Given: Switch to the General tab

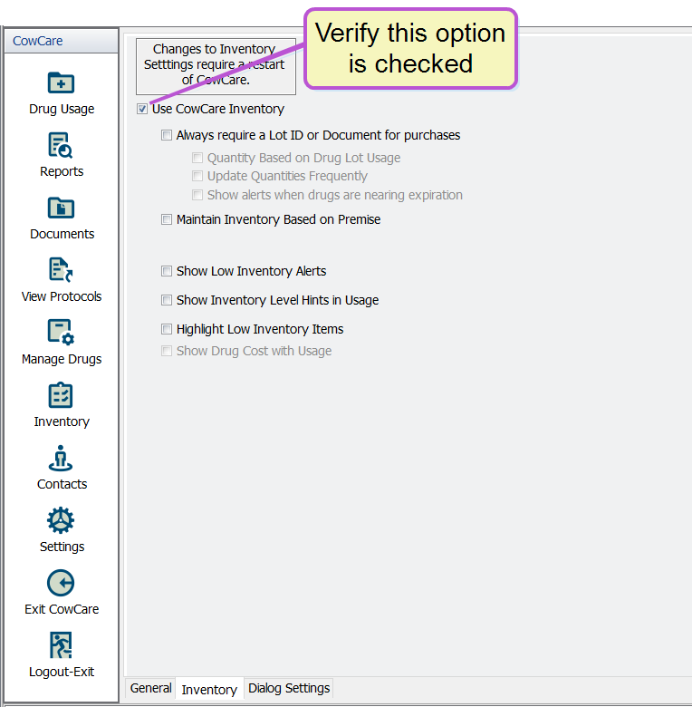Looking at the screenshot, I should [x=150, y=688].
